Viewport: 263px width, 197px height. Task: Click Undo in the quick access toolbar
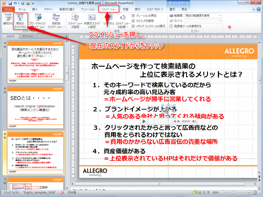click(x=15, y=3)
